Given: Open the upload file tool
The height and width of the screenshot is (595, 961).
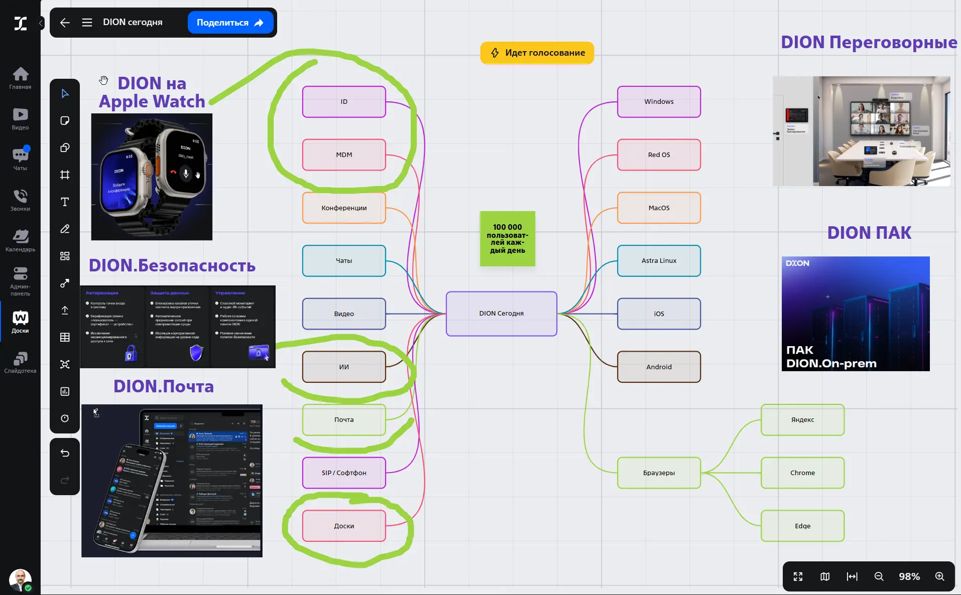Looking at the screenshot, I should [x=65, y=311].
